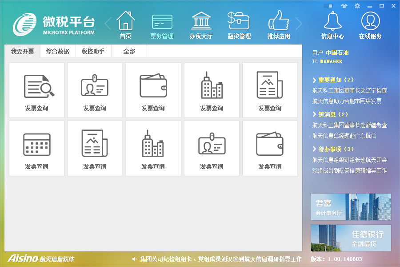
Task: Select the 票务管理 ticket icon
Action: pyautogui.click(x=162, y=27)
